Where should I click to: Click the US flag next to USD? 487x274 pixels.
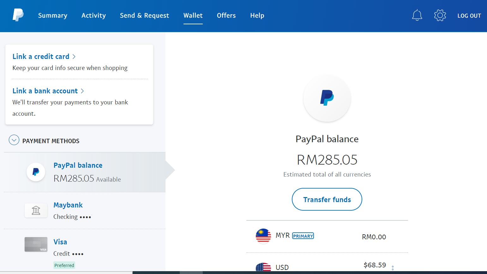click(263, 267)
